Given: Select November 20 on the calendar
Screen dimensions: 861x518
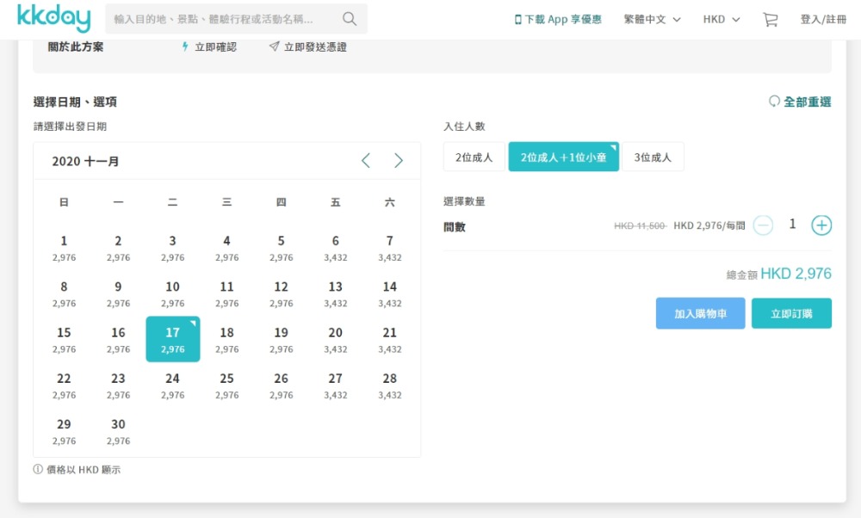Looking at the screenshot, I should [335, 339].
